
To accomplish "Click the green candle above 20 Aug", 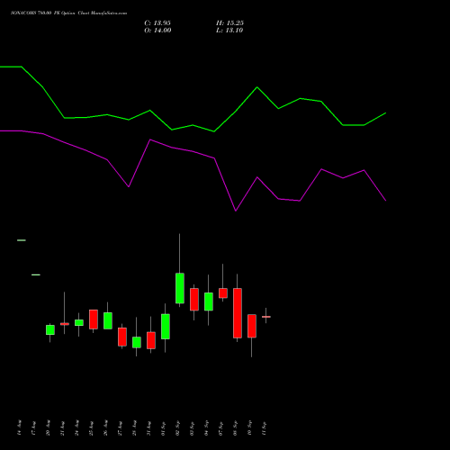I will pyautogui.click(x=50, y=329).
